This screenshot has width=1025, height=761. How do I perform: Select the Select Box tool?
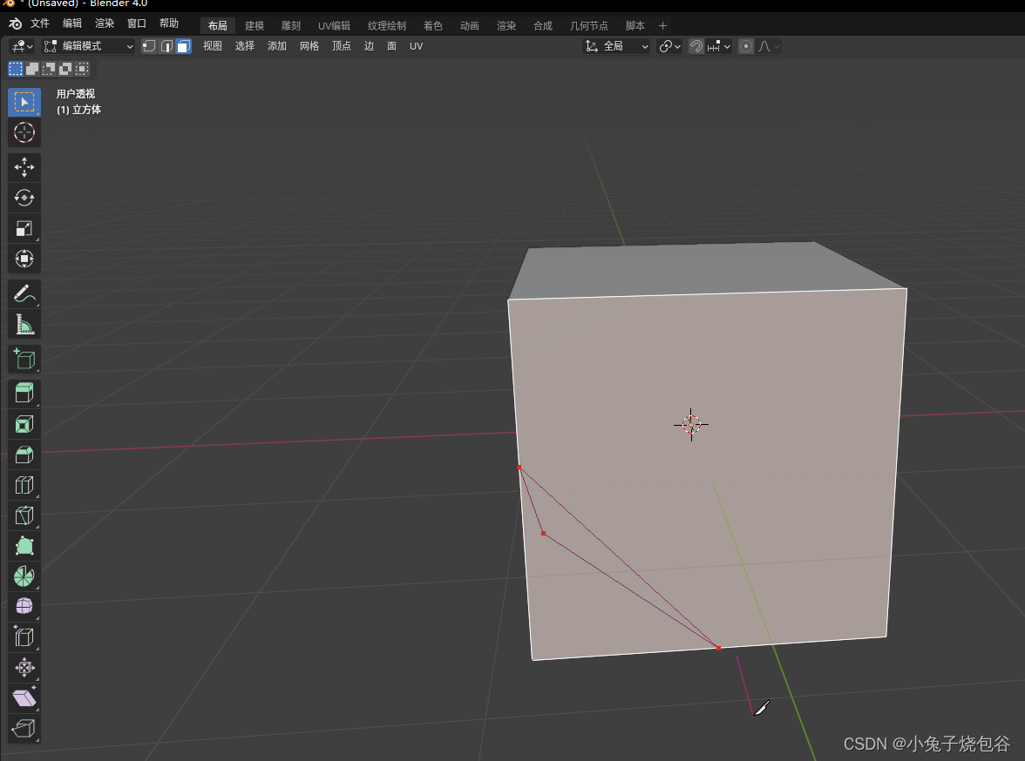pyautogui.click(x=24, y=103)
